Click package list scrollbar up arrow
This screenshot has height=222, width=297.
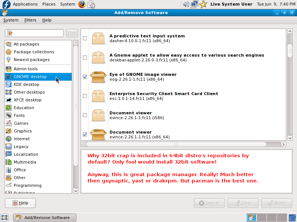[290, 31]
